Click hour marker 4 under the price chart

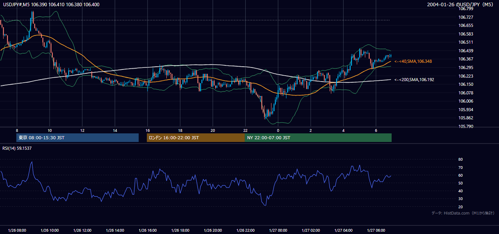pos(343,130)
